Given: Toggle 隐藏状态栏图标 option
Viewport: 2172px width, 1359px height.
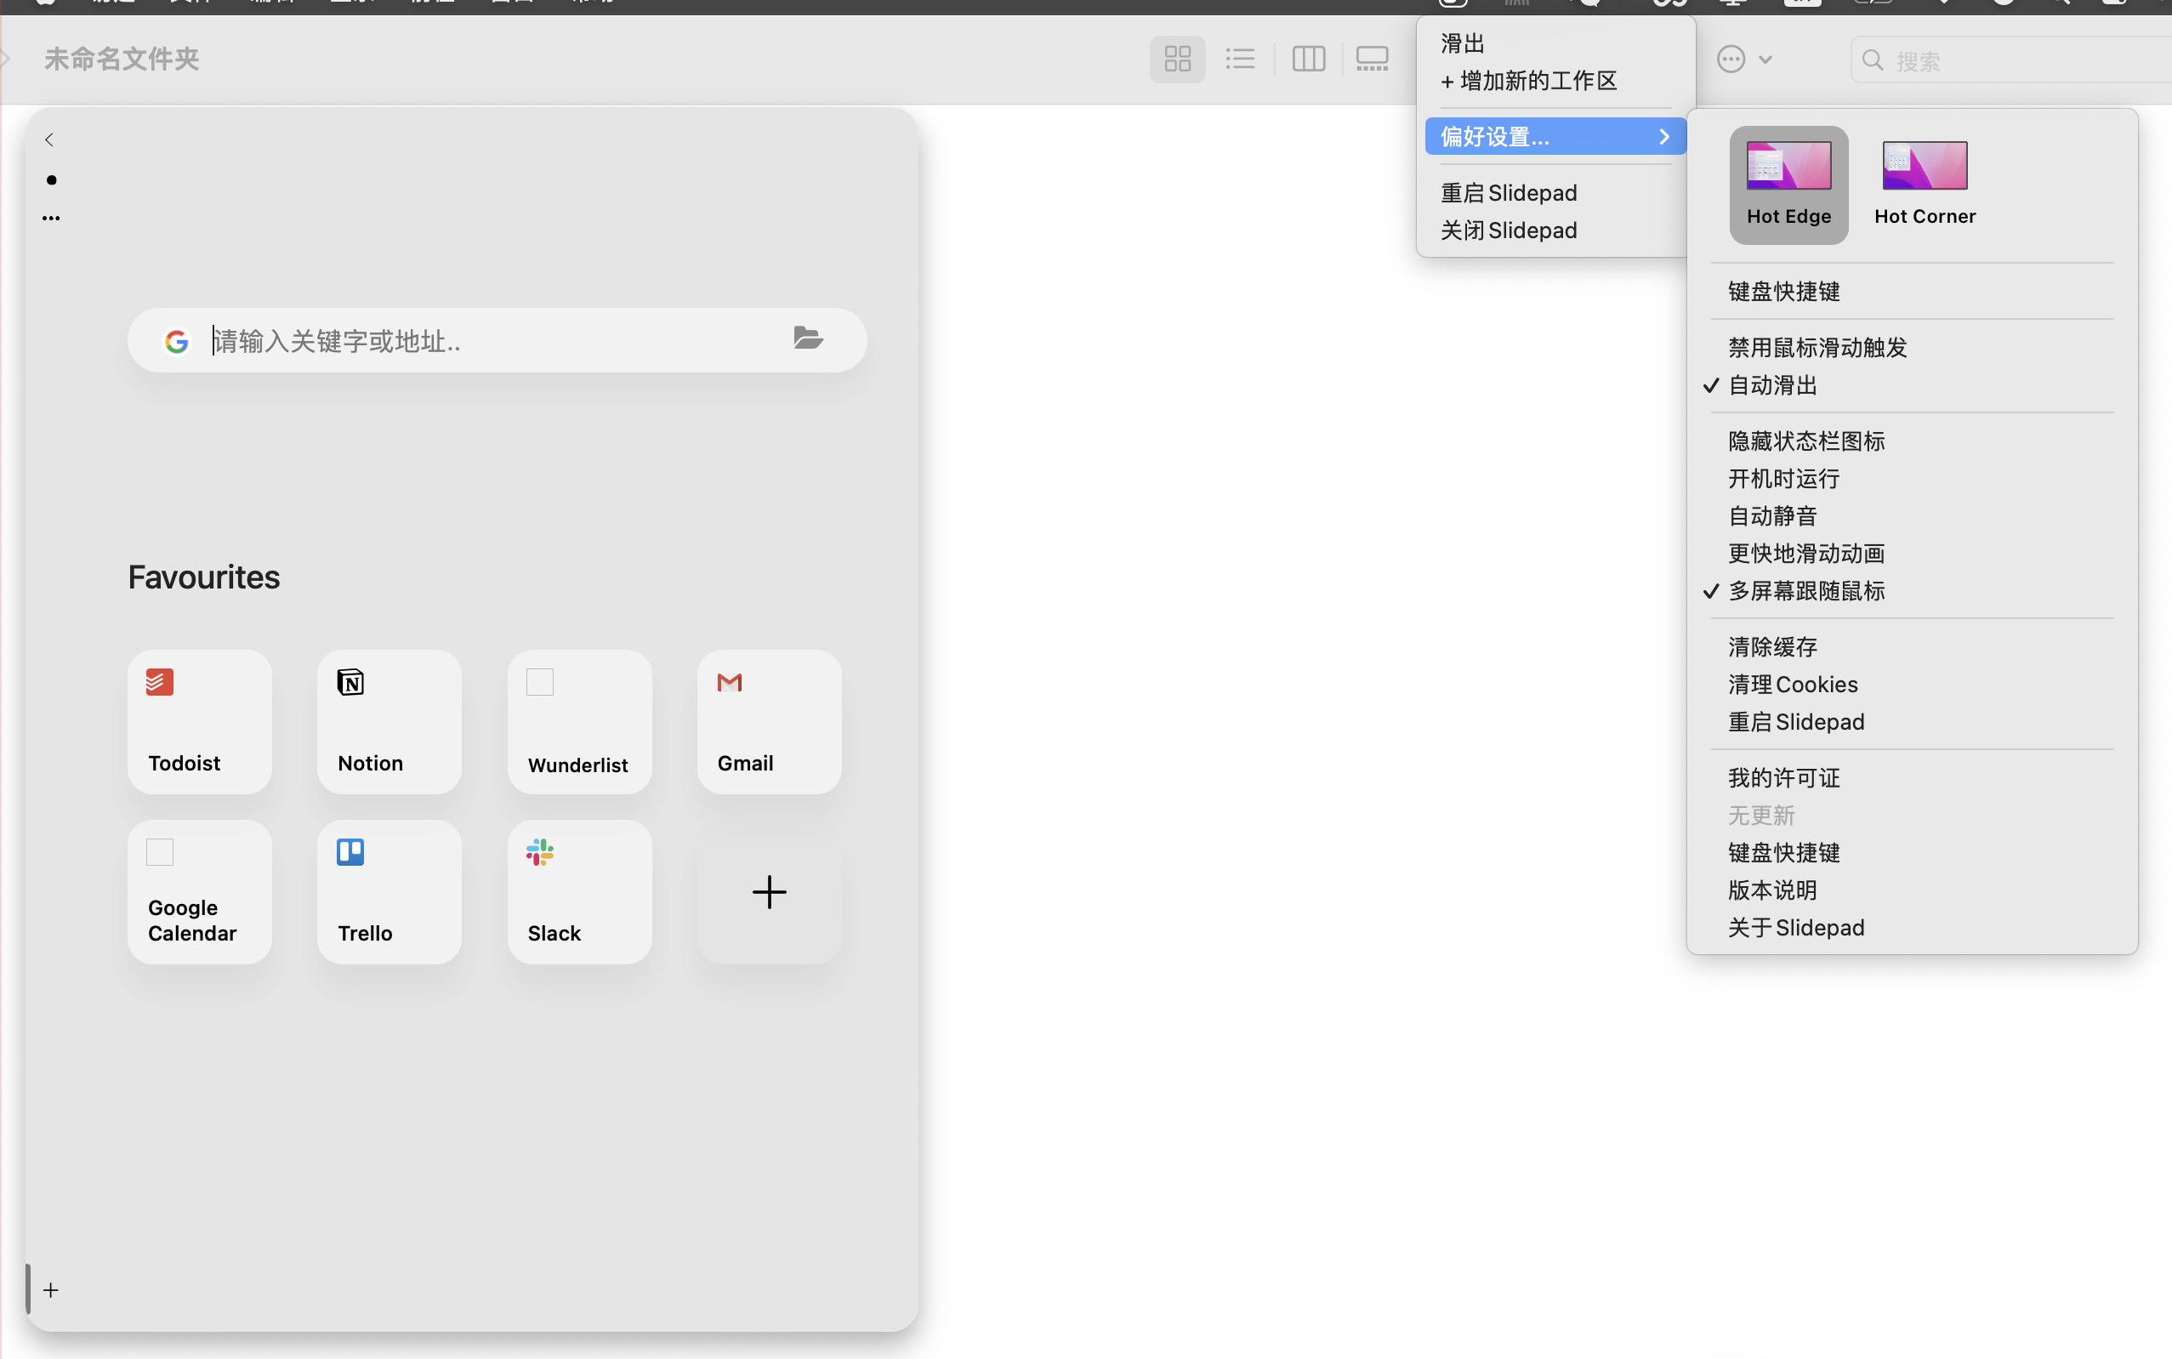Looking at the screenshot, I should point(1913,441).
